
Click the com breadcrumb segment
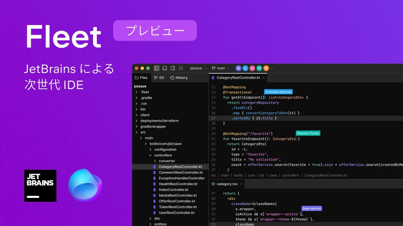(252, 175)
